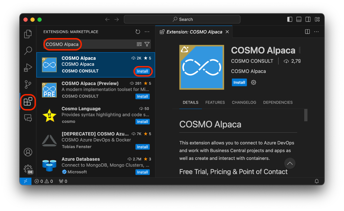The height and width of the screenshot is (211, 344).
Task: Open the Source Control view
Action: [28, 85]
